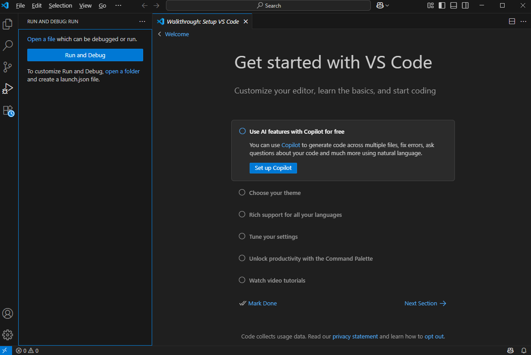Click the Run and Debug button
The image size is (531, 355).
pyautogui.click(x=85, y=55)
